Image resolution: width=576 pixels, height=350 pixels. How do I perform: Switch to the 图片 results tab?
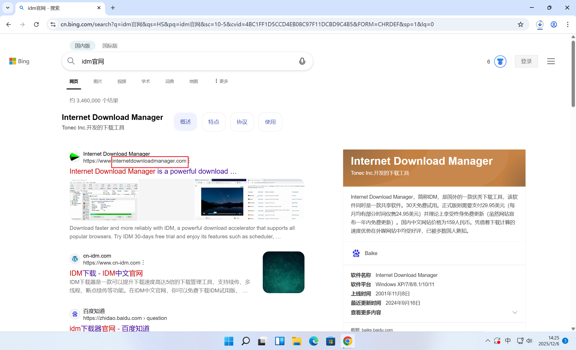click(x=98, y=81)
